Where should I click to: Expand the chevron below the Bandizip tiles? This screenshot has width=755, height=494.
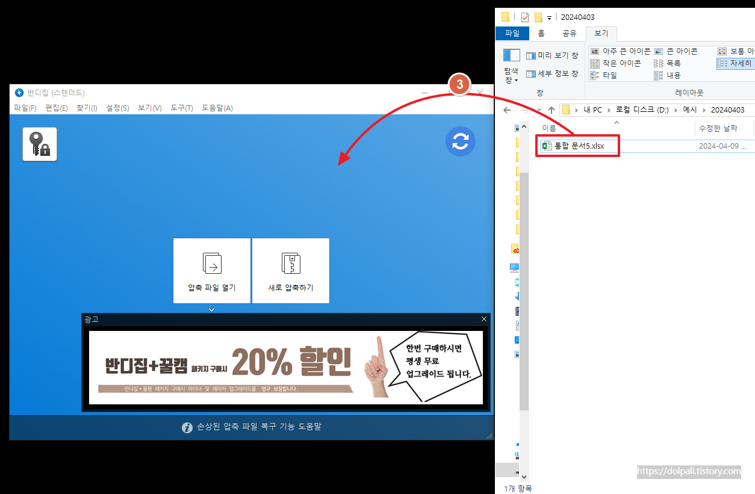click(212, 309)
